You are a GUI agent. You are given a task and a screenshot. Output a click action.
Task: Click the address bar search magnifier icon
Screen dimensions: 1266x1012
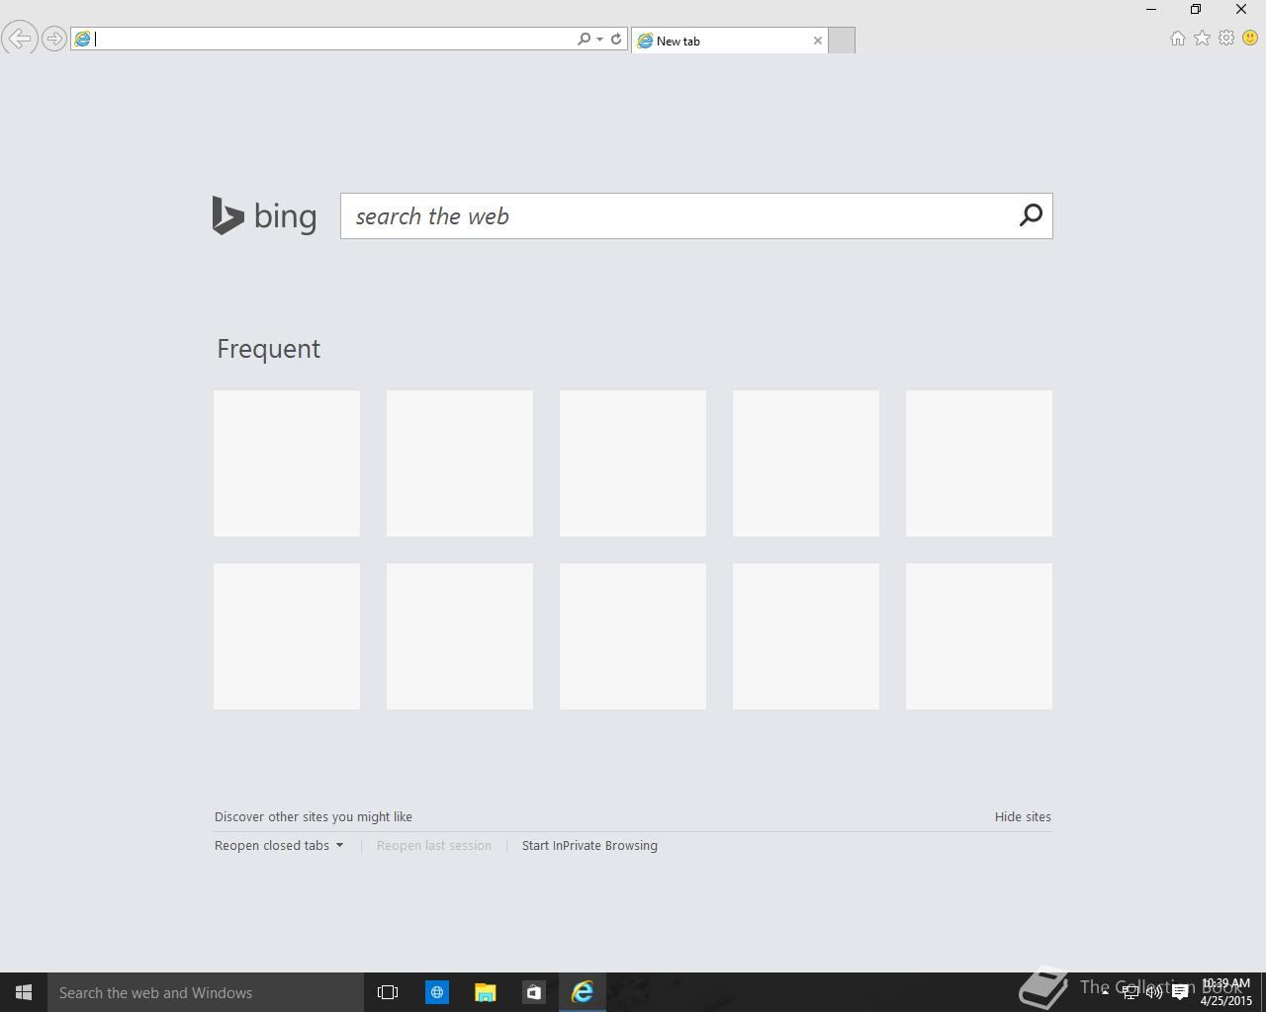tap(584, 39)
